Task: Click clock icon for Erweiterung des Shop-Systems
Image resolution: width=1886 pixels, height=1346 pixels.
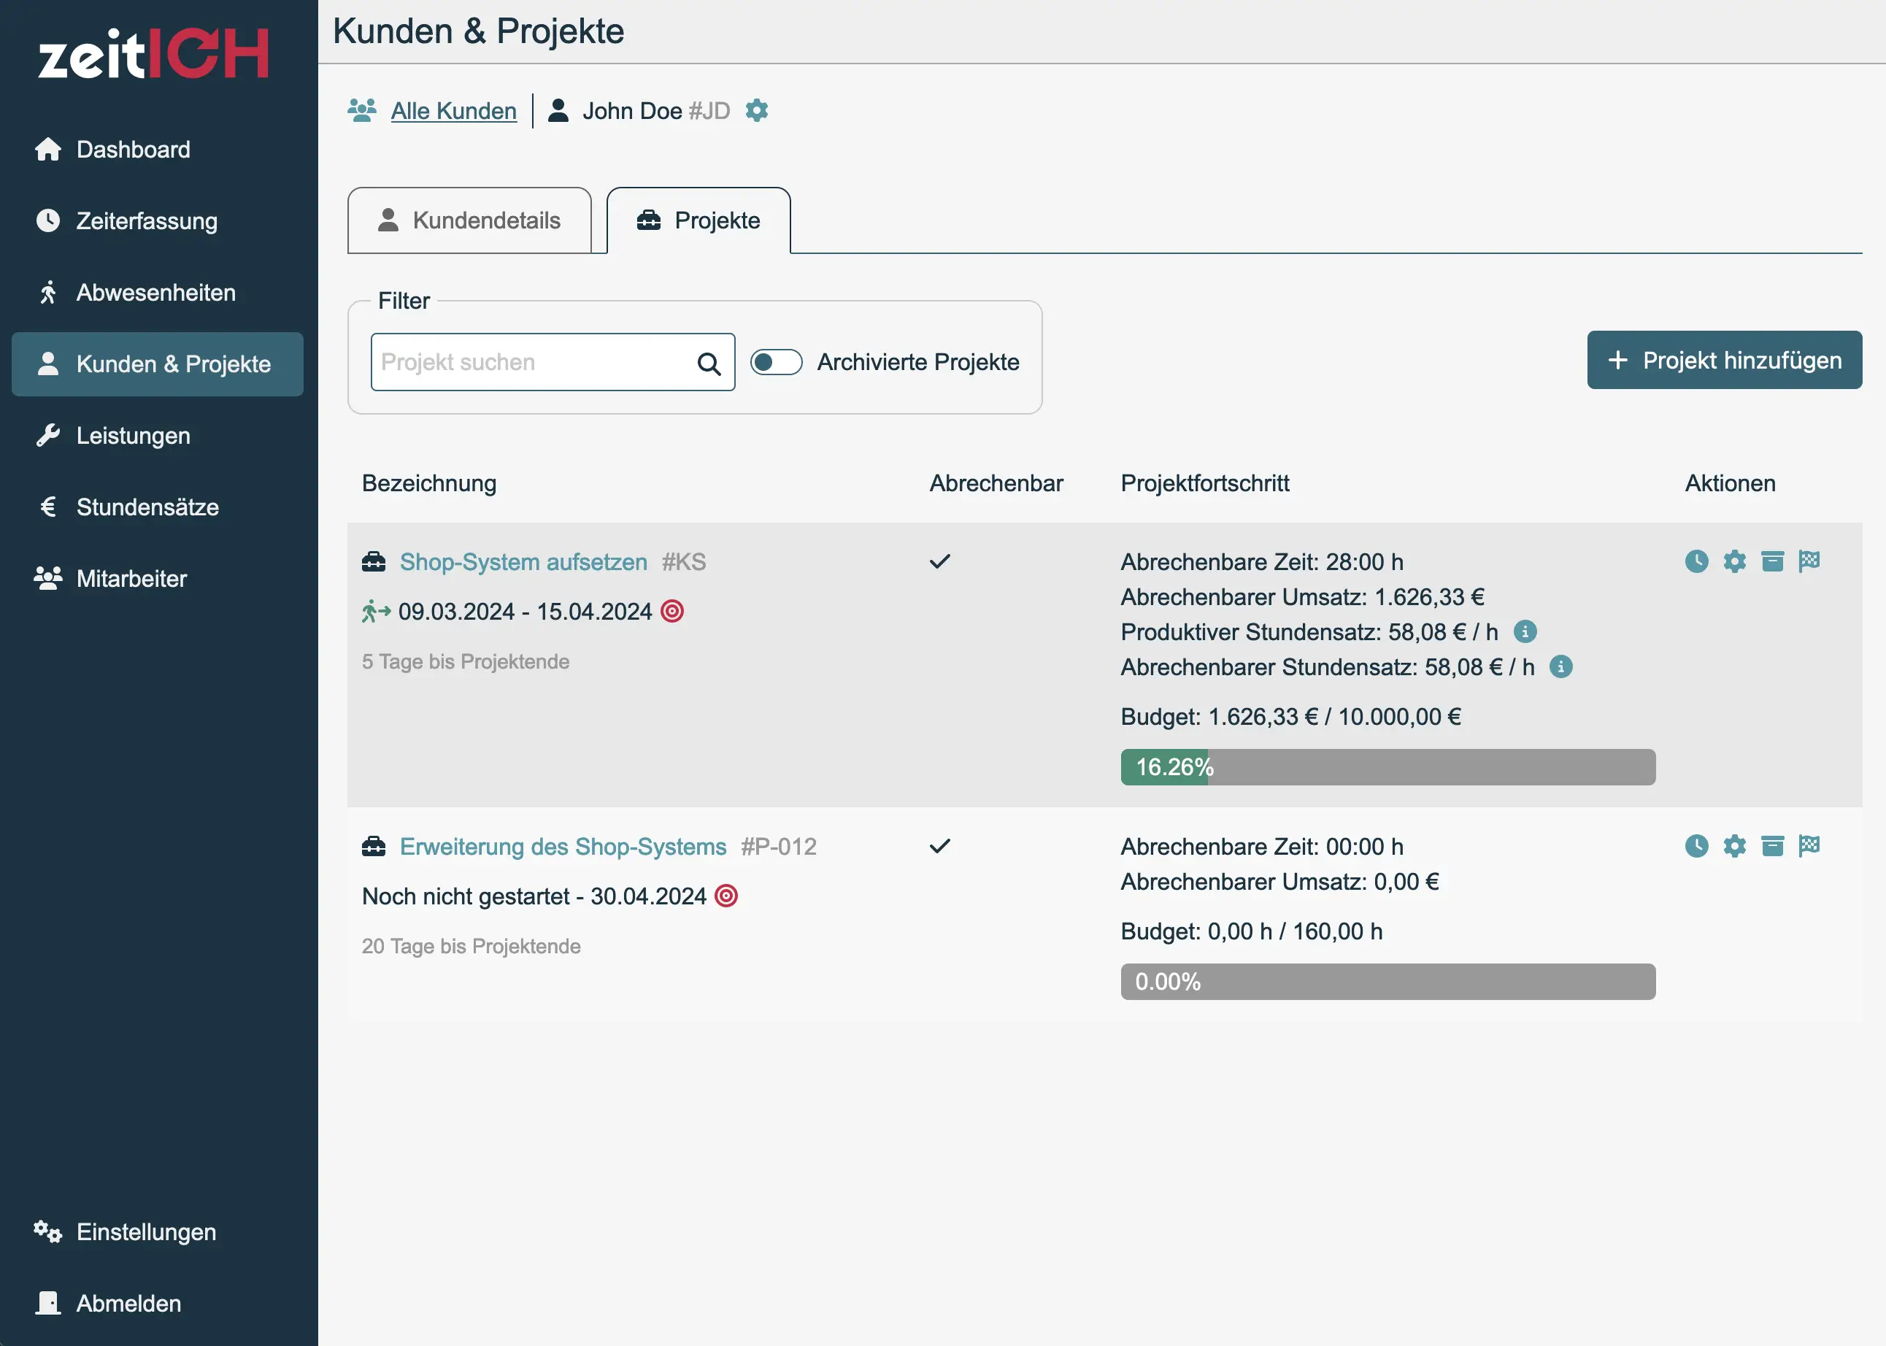Action: pyautogui.click(x=1697, y=845)
